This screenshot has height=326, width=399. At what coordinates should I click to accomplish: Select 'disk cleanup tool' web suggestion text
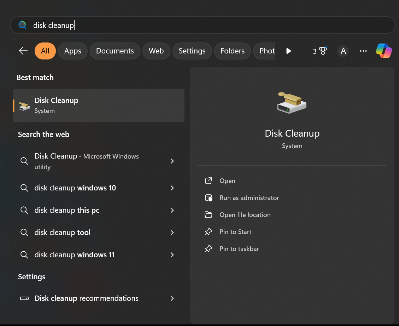[62, 233]
